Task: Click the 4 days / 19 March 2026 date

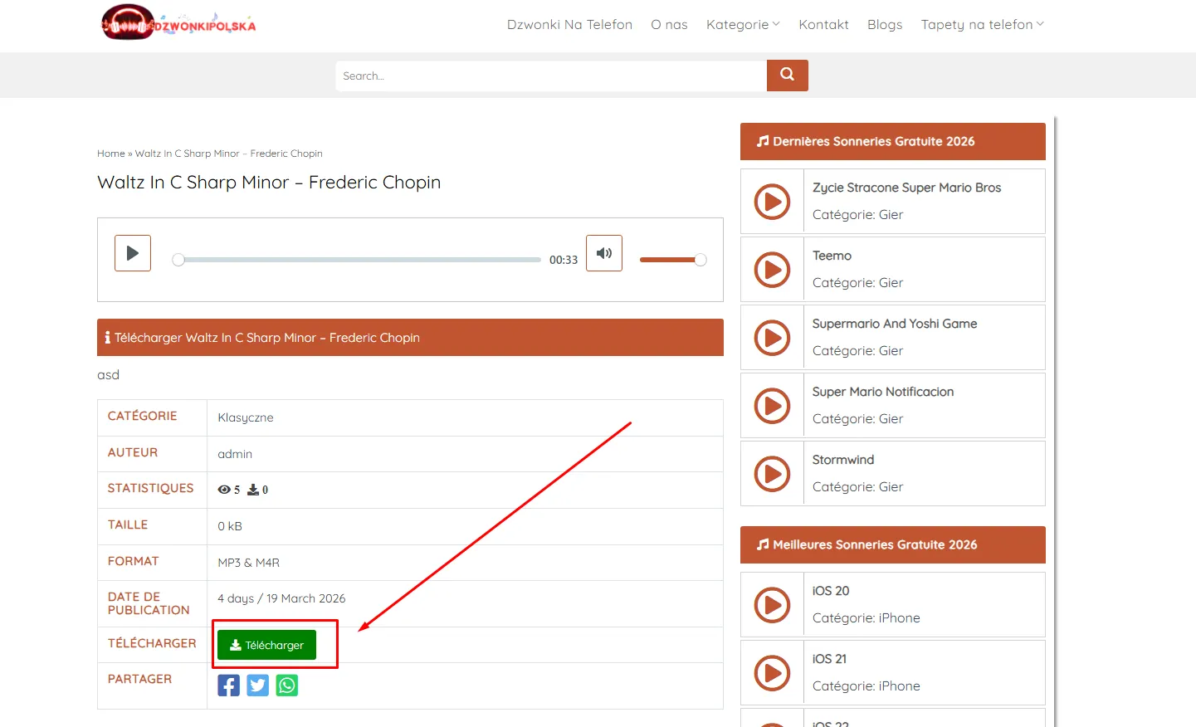Action: click(x=281, y=598)
